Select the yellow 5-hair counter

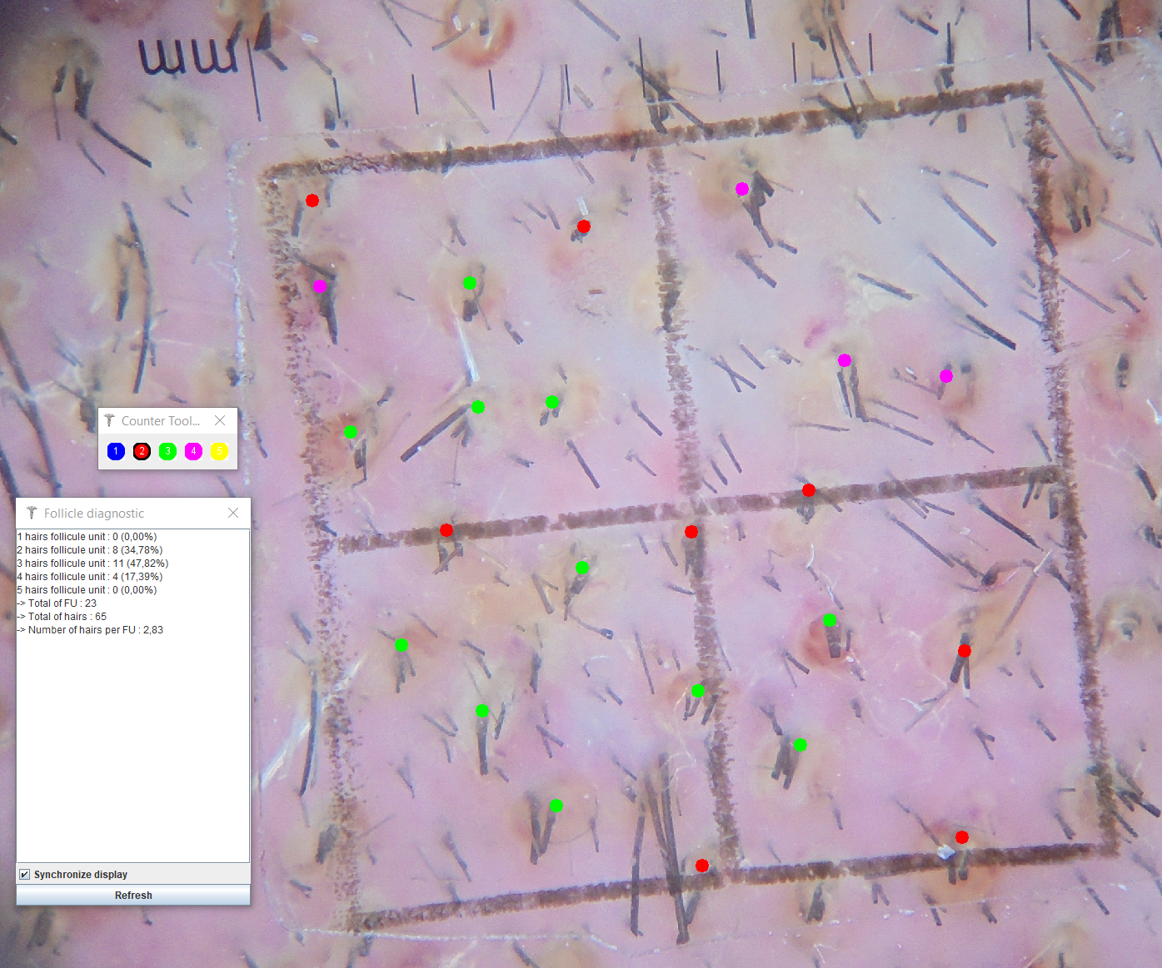[x=219, y=451]
